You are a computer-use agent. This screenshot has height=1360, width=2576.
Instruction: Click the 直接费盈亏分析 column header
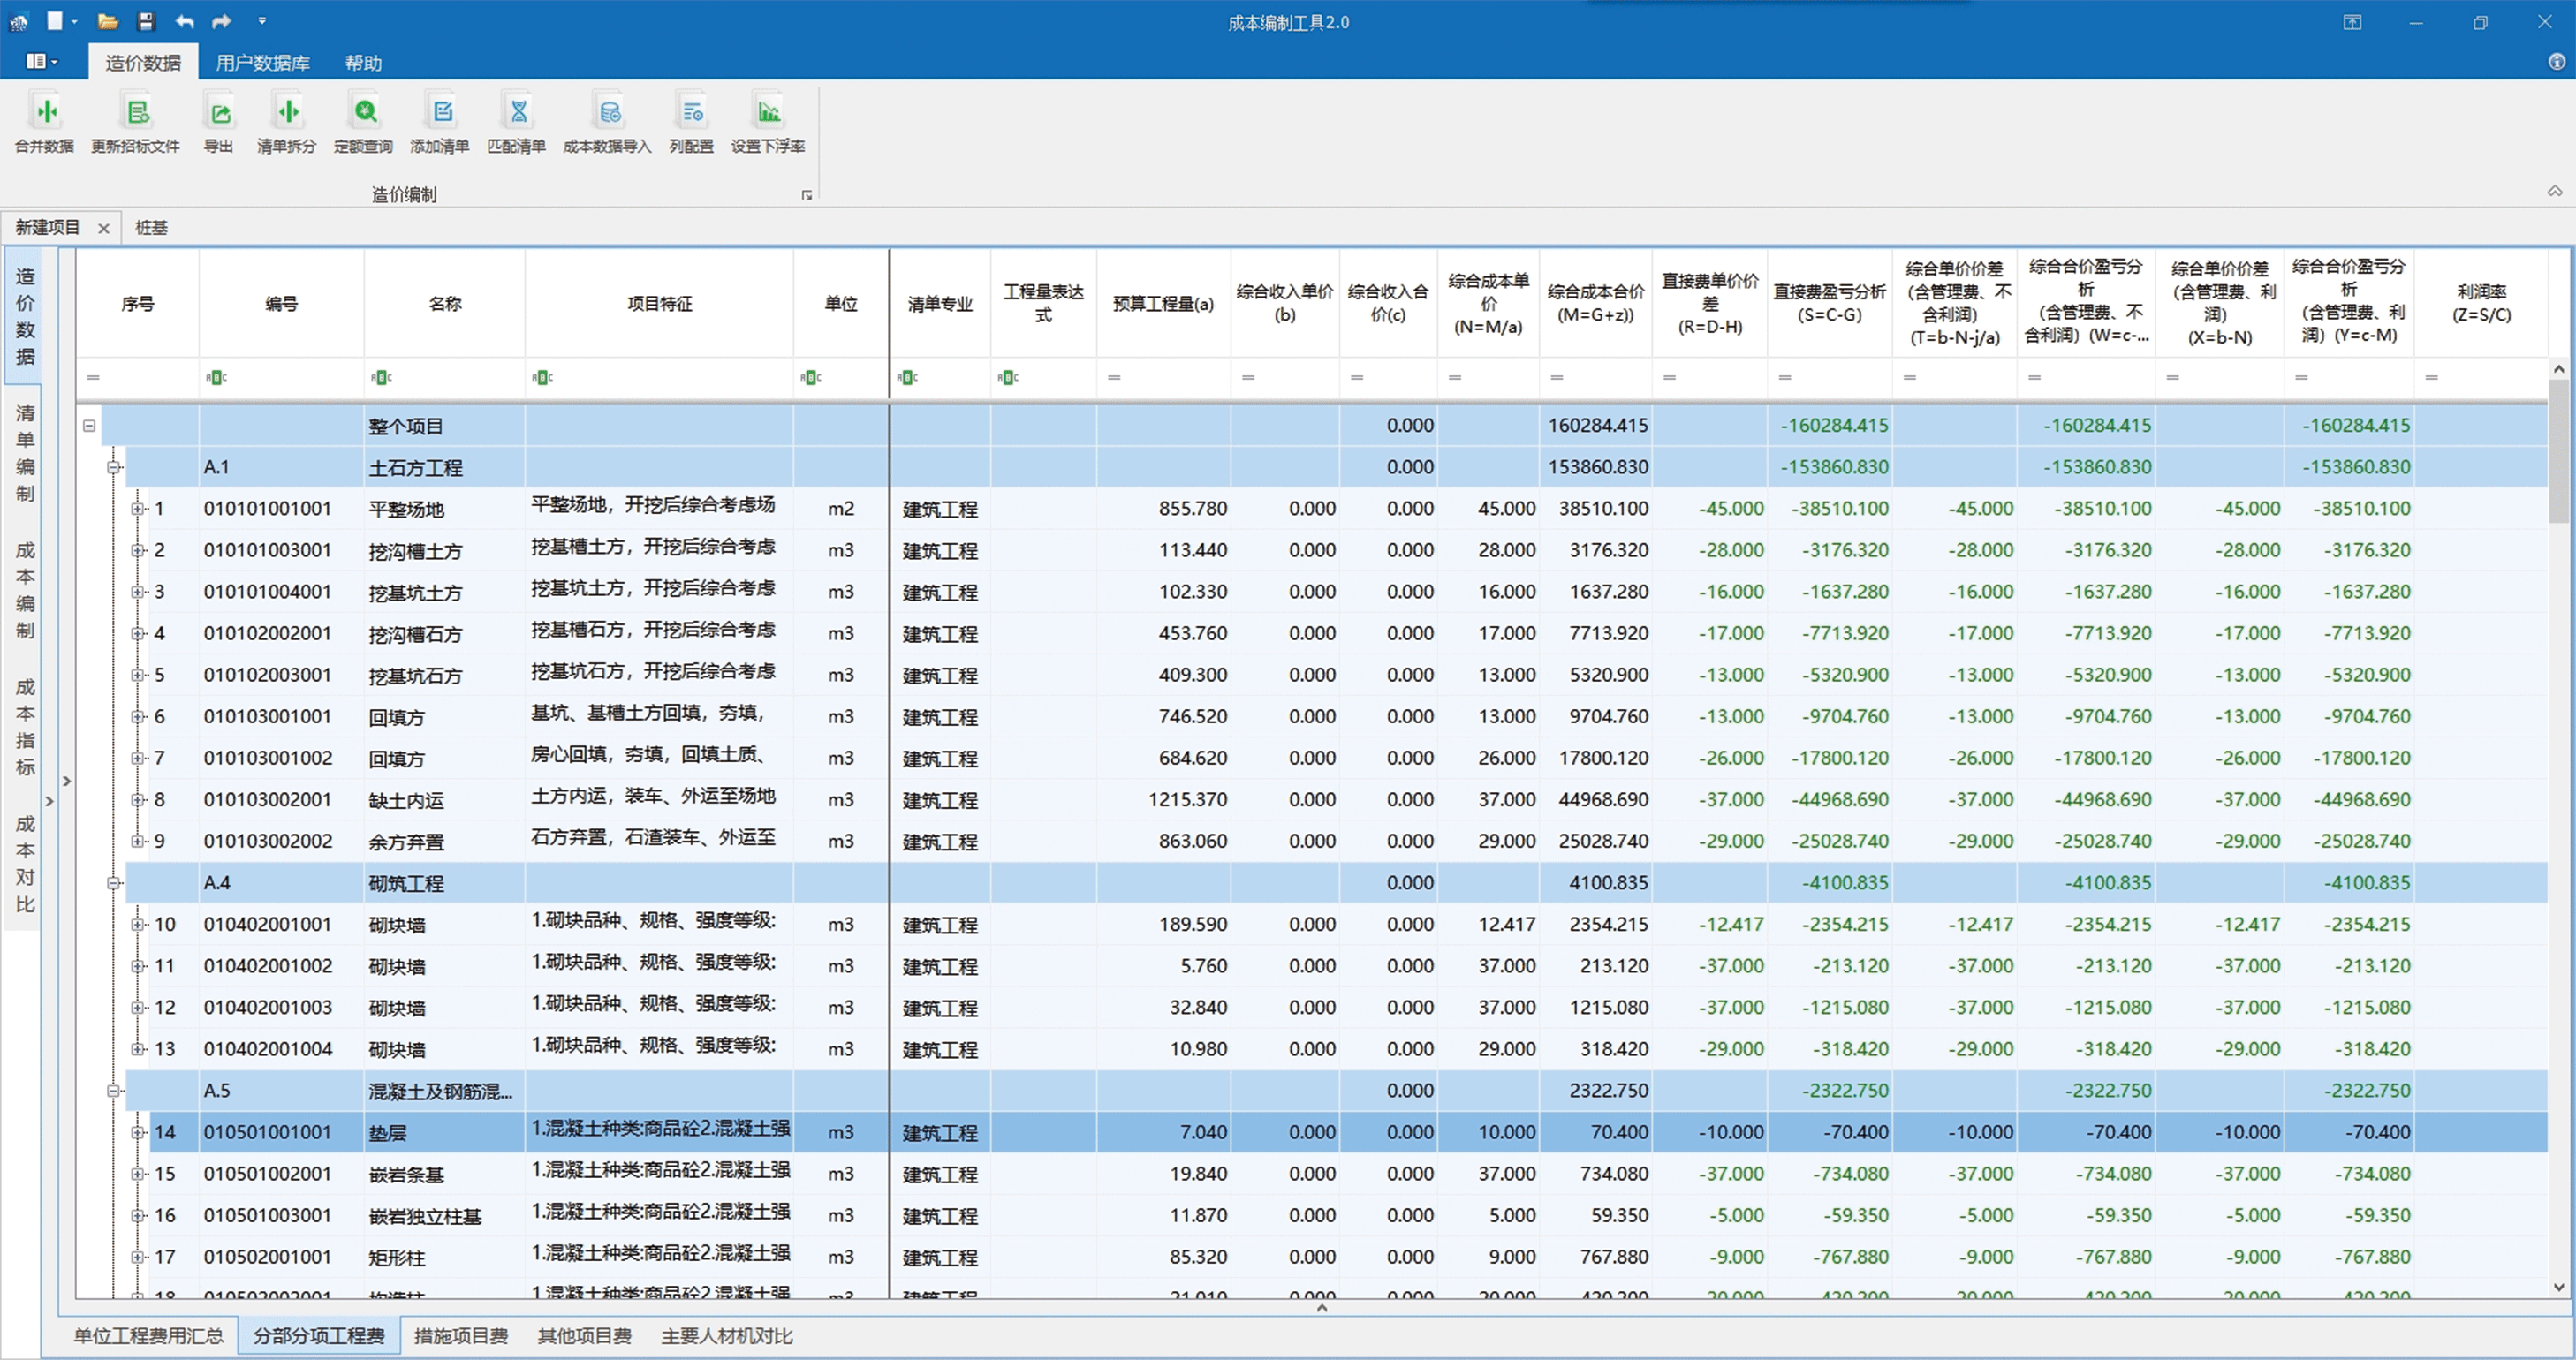pyautogui.click(x=1829, y=303)
